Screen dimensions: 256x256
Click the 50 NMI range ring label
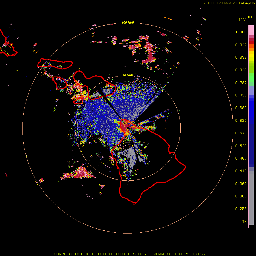coord(128,75)
